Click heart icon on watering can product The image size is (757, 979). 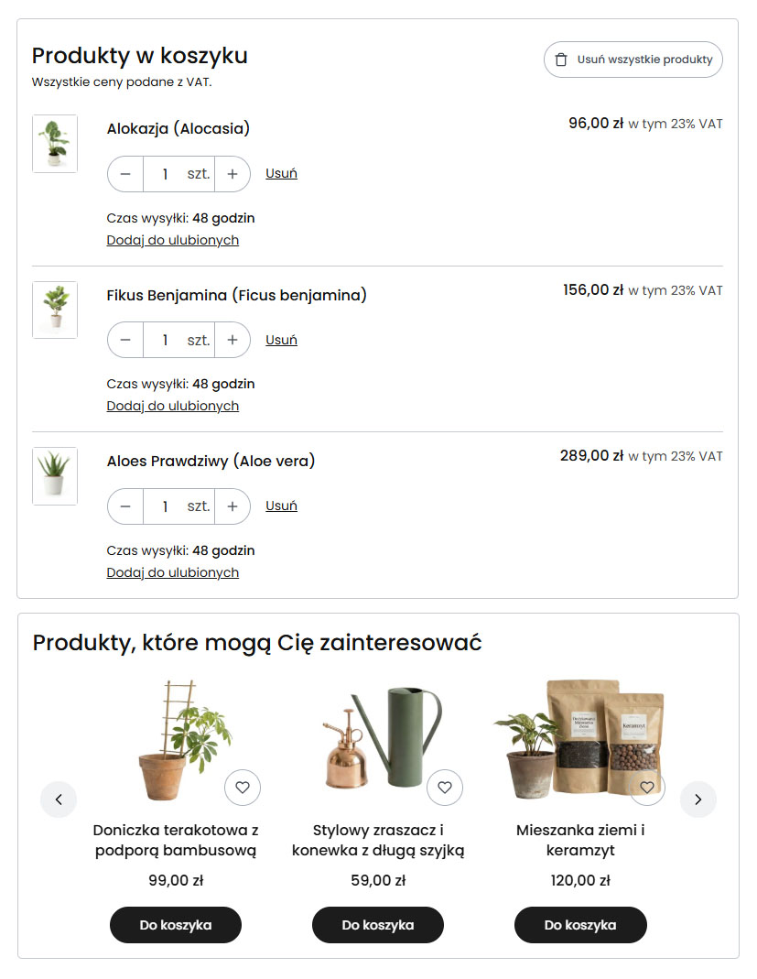click(445, 788)
